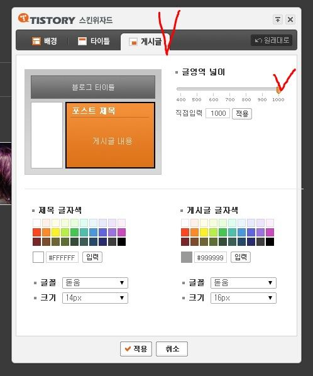
Task: Close the 스킨위자드 dialog
Action: [290, 19]
